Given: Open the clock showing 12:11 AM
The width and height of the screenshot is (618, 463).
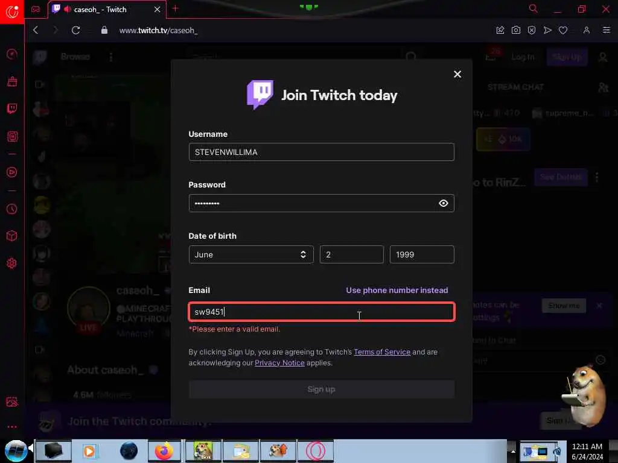Looking at the screenshot, I should [x=587, y=452].
